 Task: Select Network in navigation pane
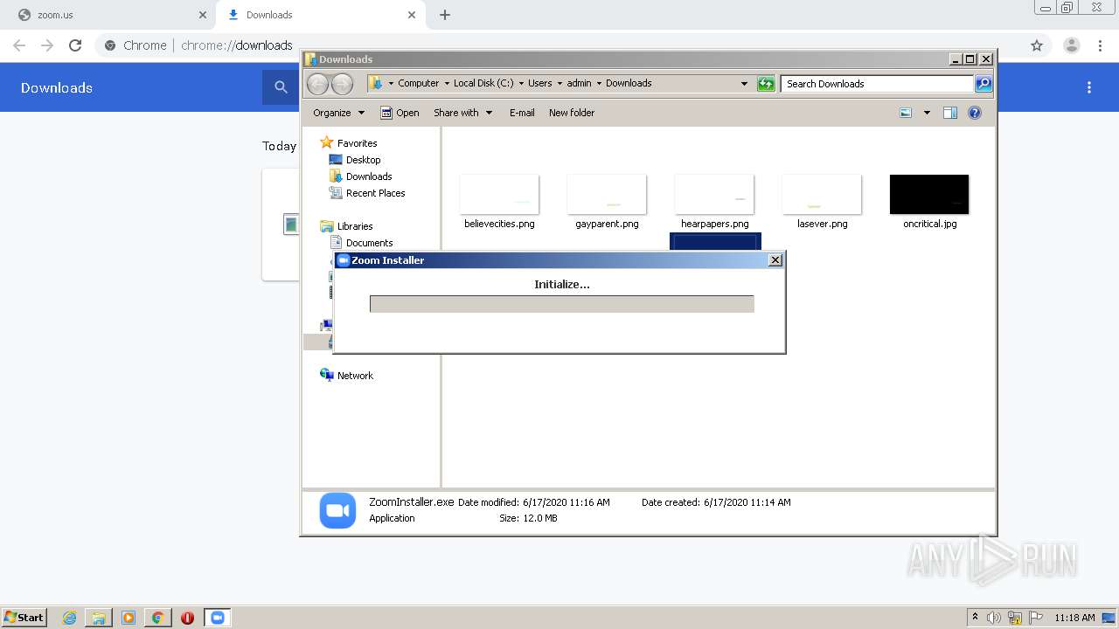(347, 376)
